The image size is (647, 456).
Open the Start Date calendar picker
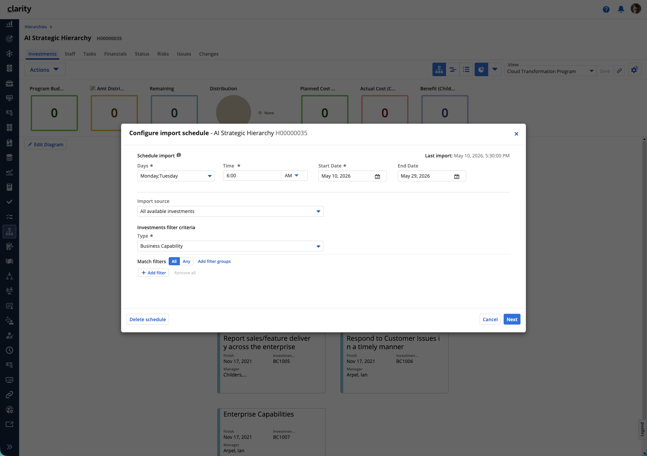[x=377, y=176]
